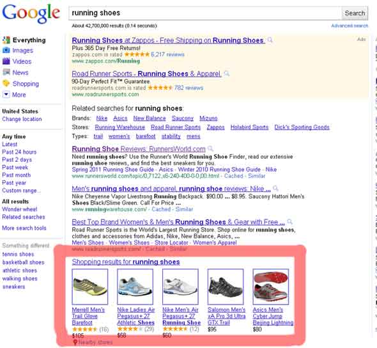Click the Cached link under RunnersWorld result
The width and height of the screenshot is (377, 348).
(233, 176)
